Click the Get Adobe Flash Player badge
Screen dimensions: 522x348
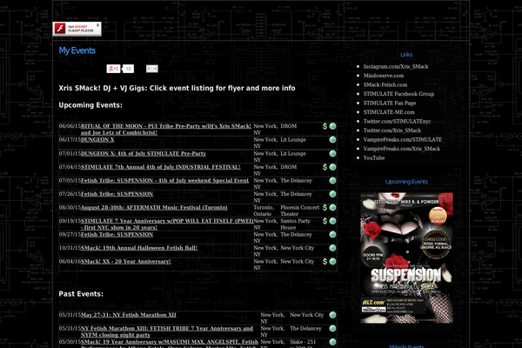[77, 29]
